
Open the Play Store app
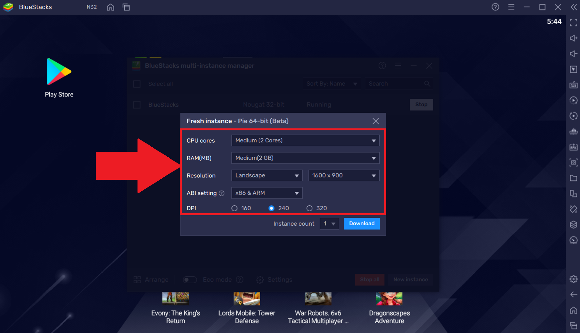pos(59,78)
